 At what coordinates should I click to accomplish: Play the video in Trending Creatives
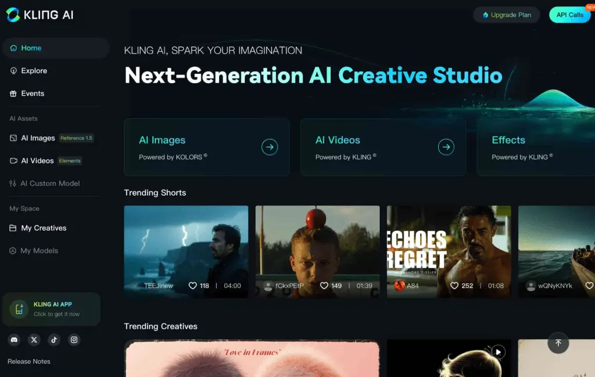point(498,352)
